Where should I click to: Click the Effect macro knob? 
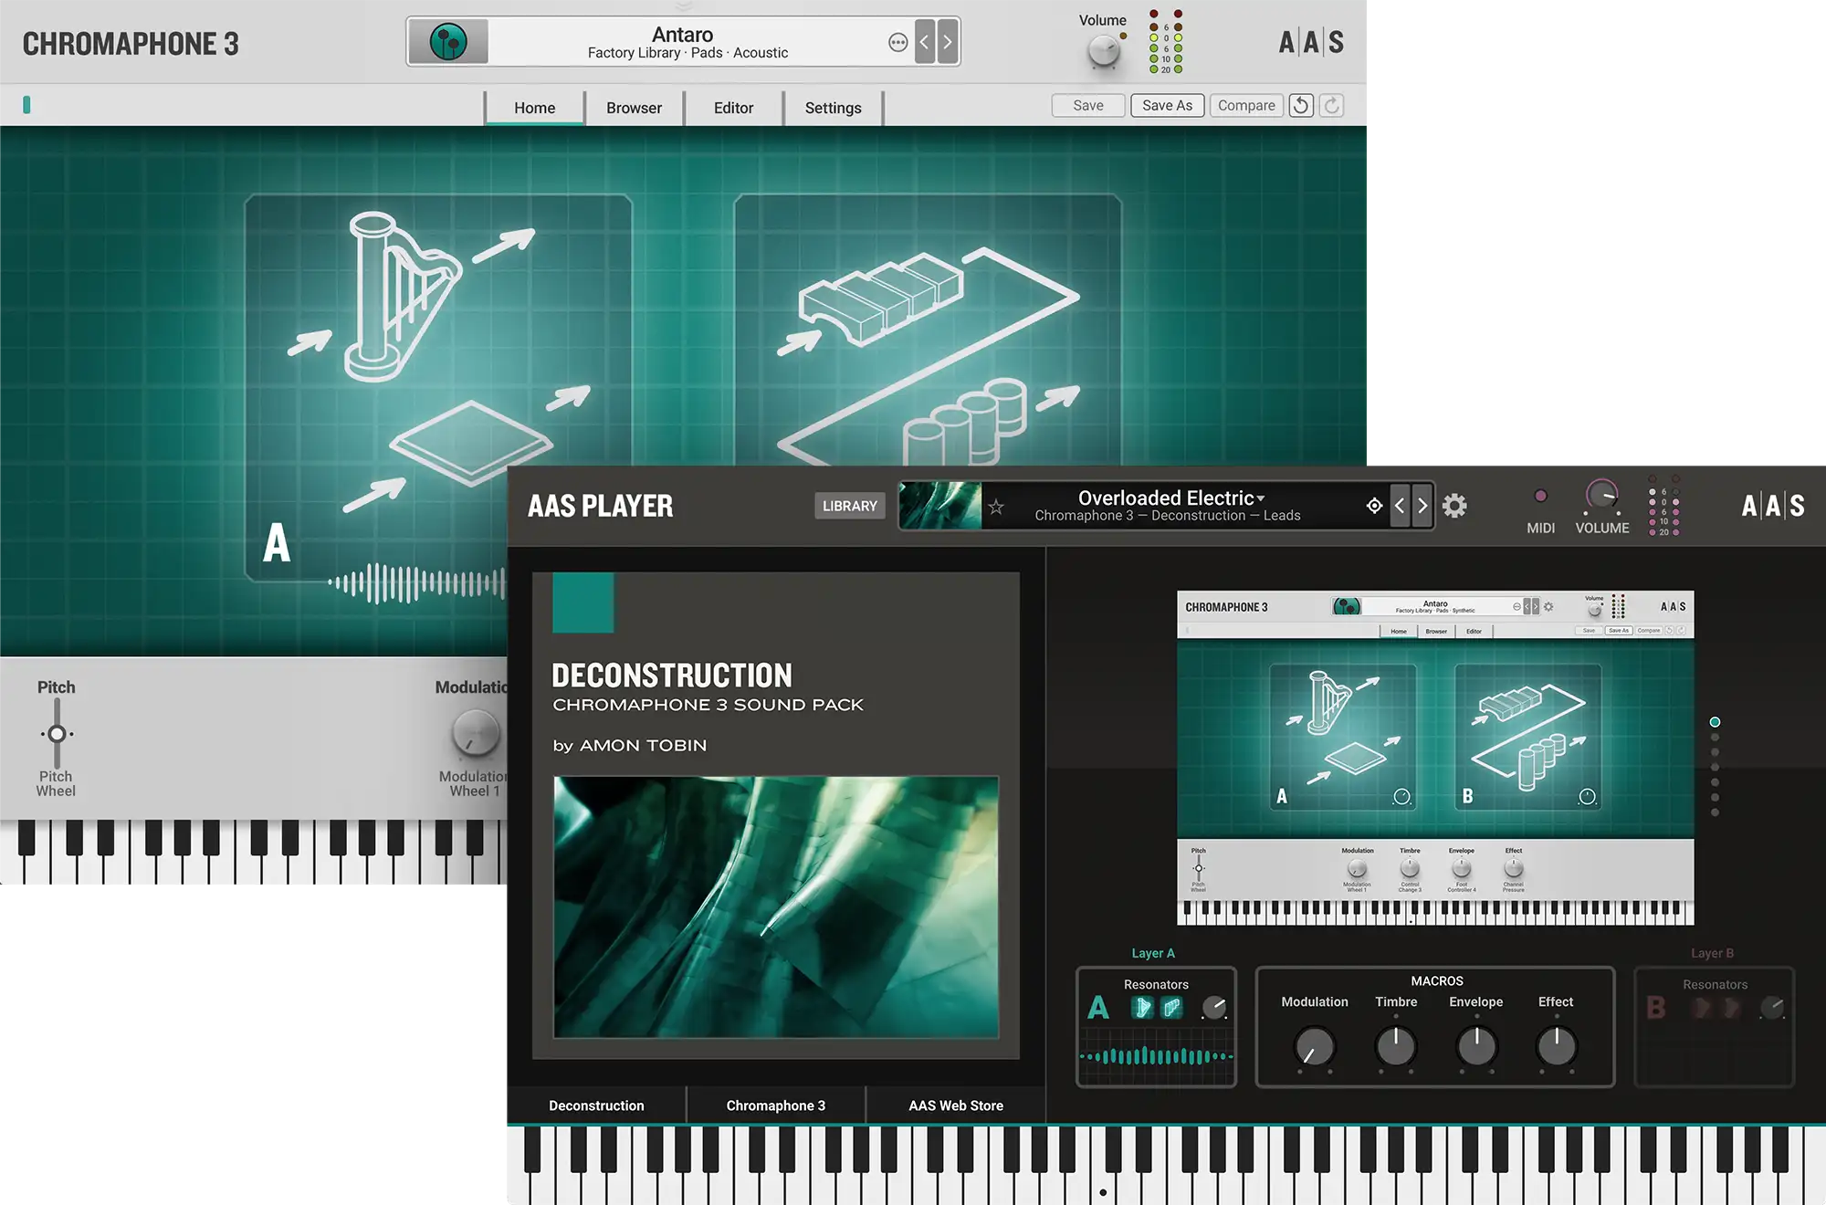[1557, 1046]
